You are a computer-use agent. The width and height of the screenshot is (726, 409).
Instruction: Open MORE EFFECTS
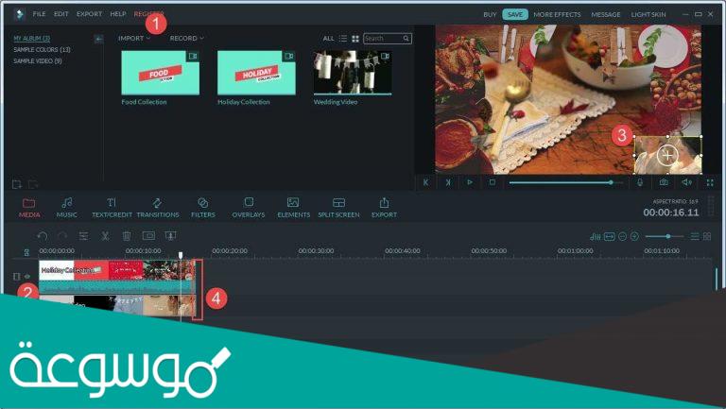click(557, 14)
